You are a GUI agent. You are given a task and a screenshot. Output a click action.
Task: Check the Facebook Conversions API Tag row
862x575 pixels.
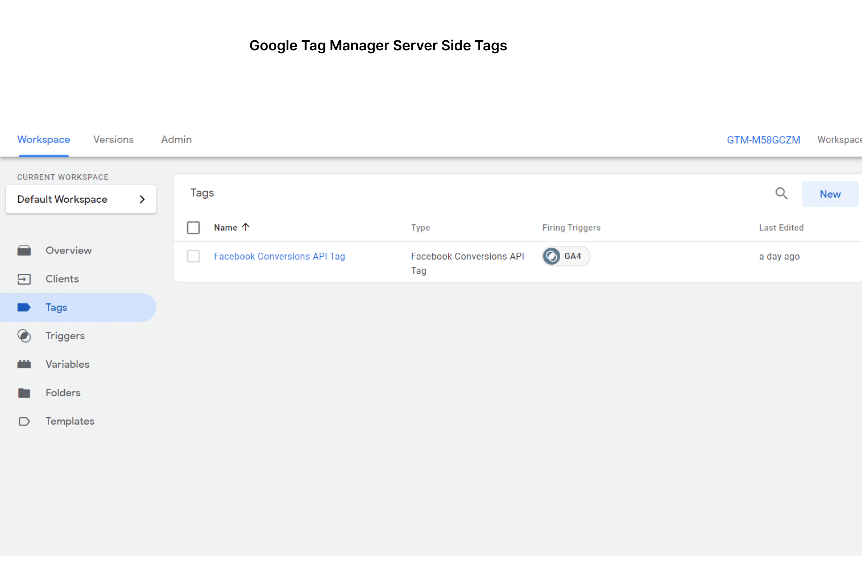coord(193,256)
